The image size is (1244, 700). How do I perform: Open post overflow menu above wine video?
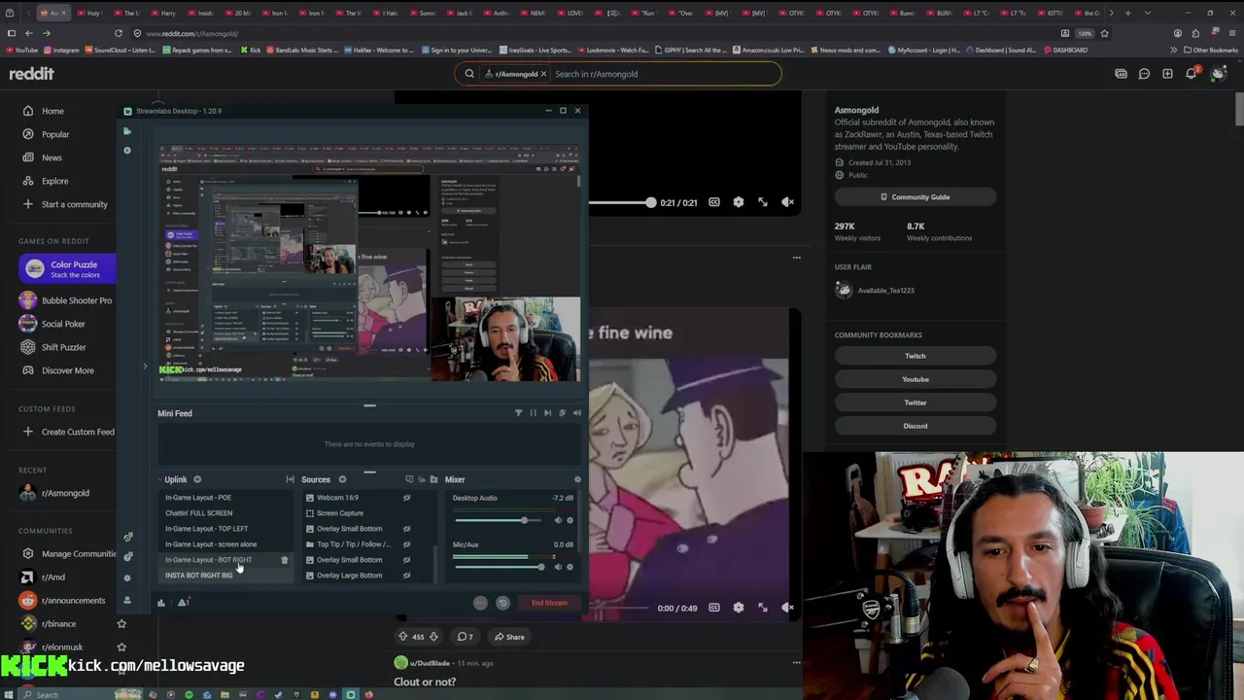(796, 258)
